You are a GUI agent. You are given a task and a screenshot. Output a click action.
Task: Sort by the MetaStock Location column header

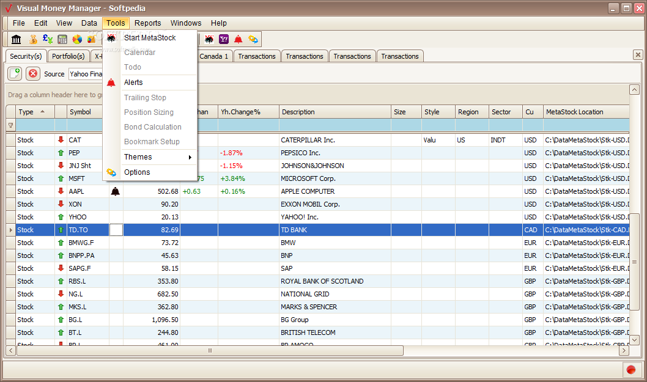[x=586, y=112]
